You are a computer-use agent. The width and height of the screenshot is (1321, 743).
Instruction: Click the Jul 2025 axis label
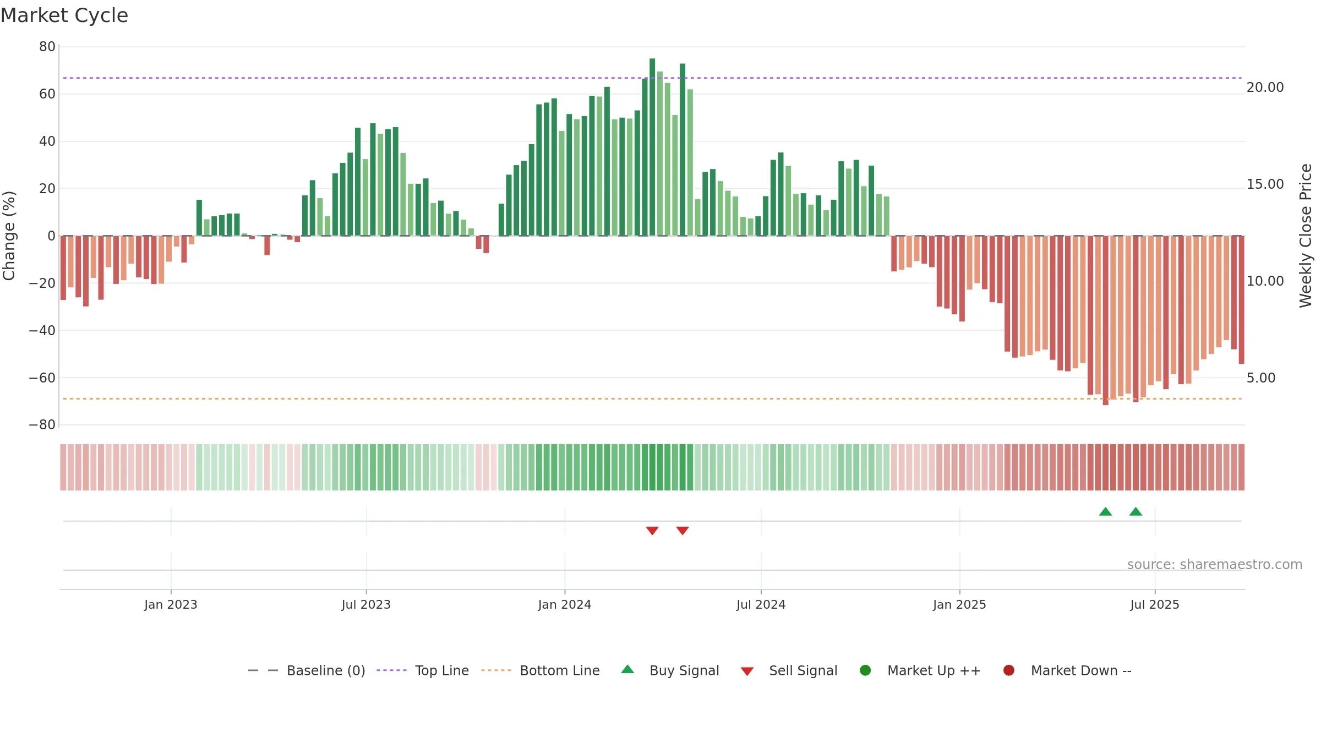click(1155, 604)
